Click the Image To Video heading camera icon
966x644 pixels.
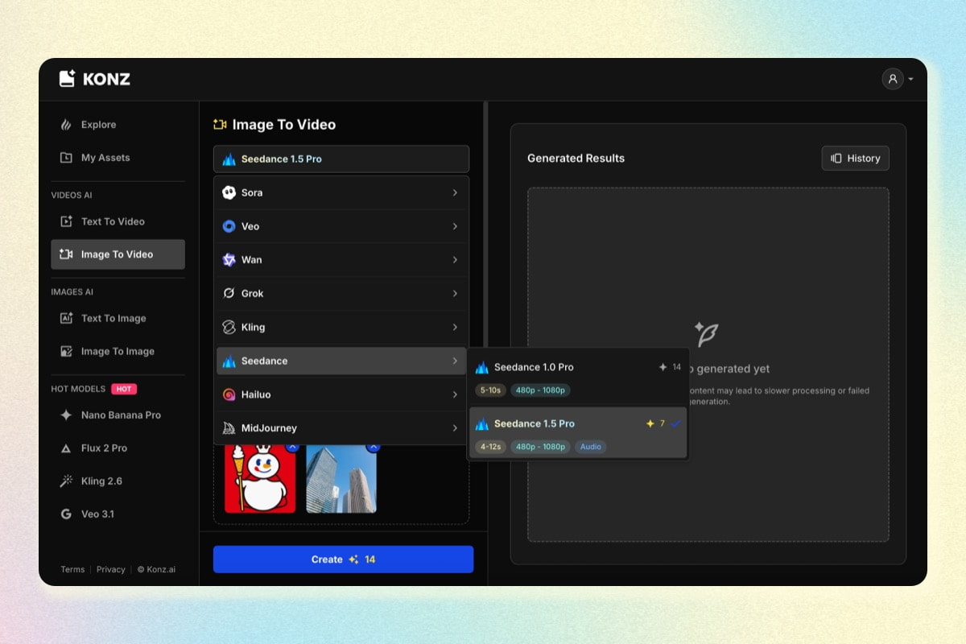220,125
